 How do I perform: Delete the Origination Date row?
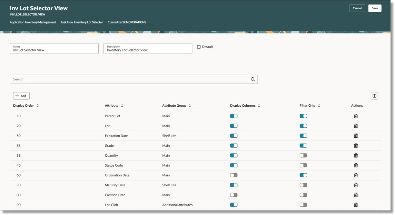tap(356, 175)
